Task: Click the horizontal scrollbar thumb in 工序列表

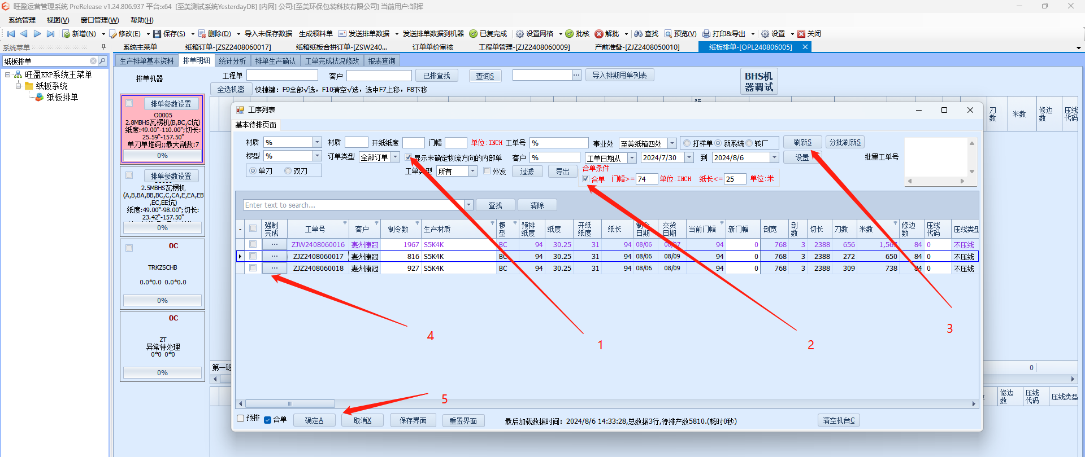Action: (x=290, y=403)
